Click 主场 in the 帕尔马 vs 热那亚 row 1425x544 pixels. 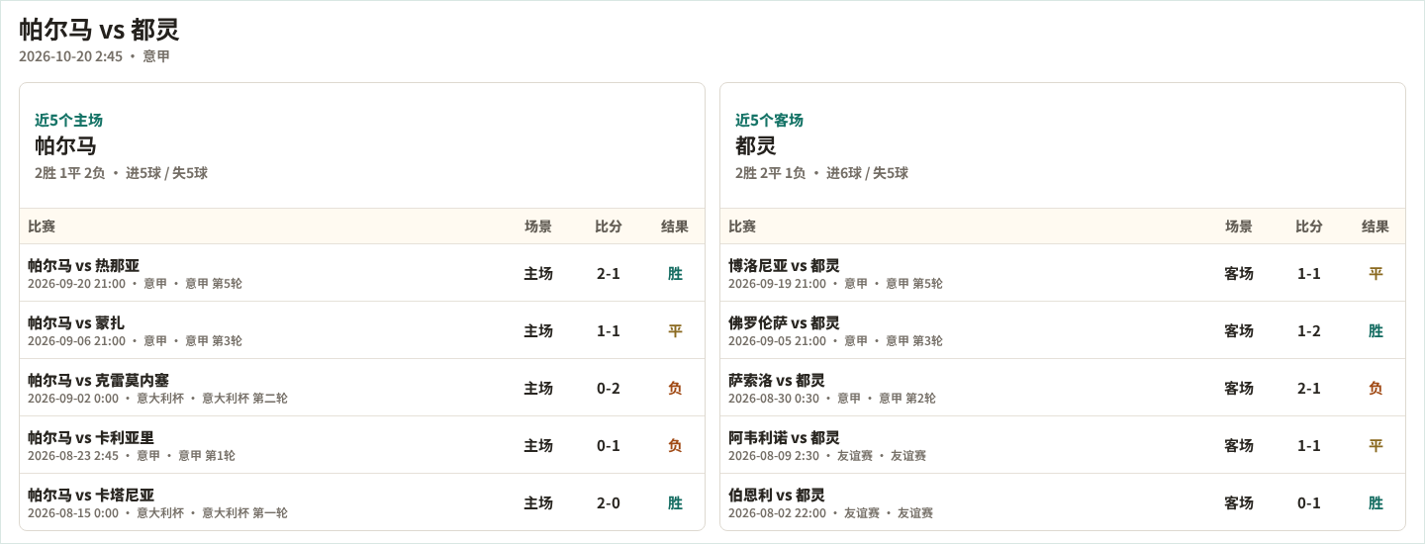coord(538,273)
